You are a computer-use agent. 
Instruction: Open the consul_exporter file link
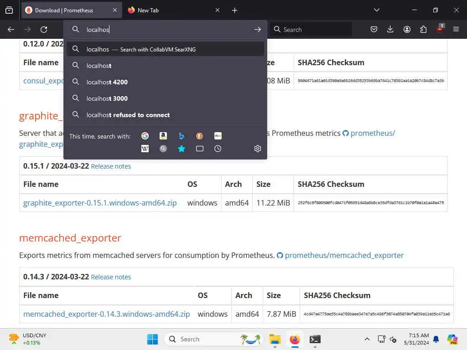point(43,81)
